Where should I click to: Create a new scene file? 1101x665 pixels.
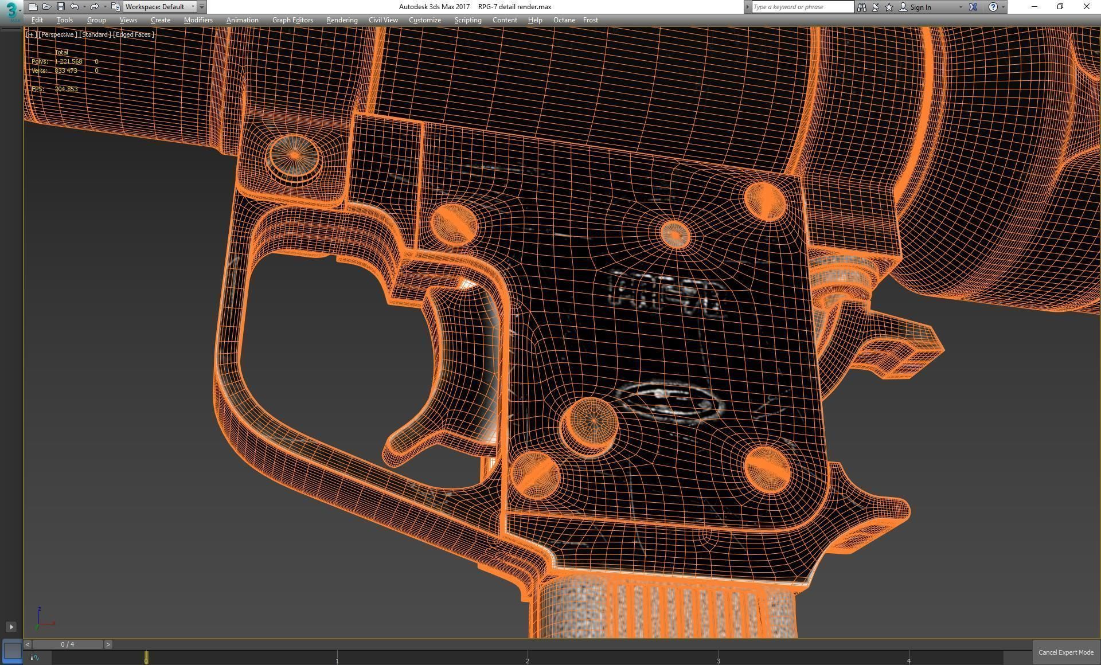(x=33, y=7)
